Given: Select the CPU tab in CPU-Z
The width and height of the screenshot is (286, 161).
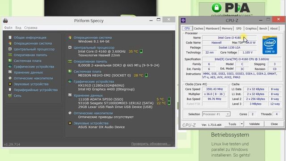Looking at the screenshot, I should coord(187,28).
